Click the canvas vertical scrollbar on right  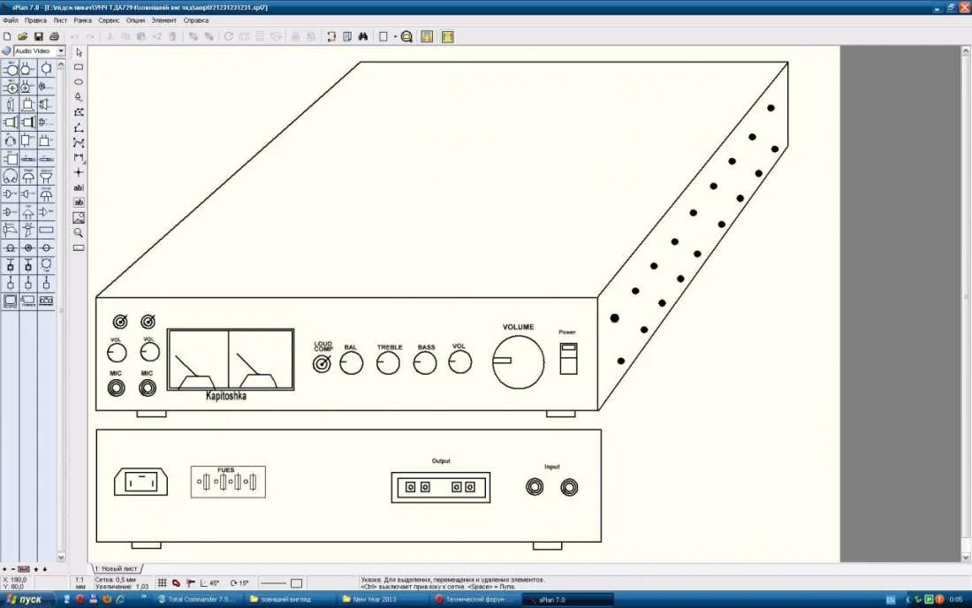click(x=966, y=304)
